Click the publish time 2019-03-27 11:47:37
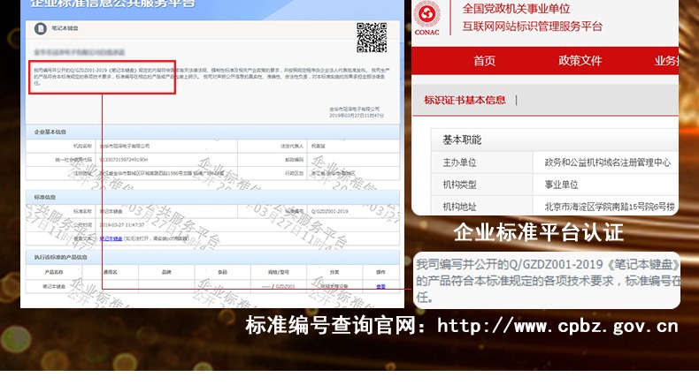 tap(122, 225)
